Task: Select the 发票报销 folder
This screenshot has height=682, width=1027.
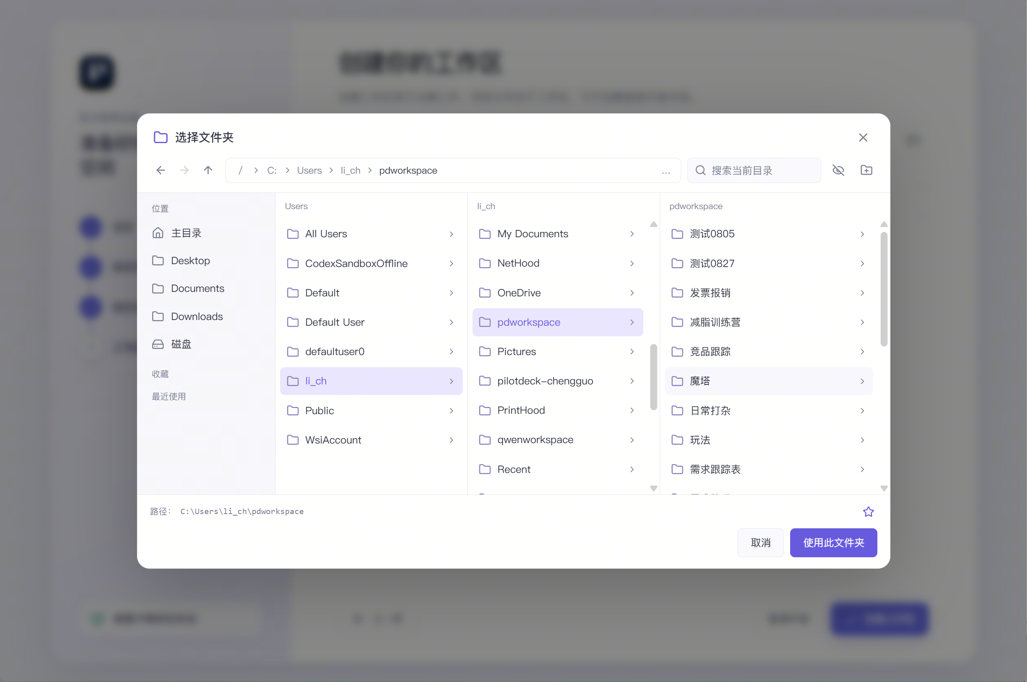Action: click(x=769, y=293)
